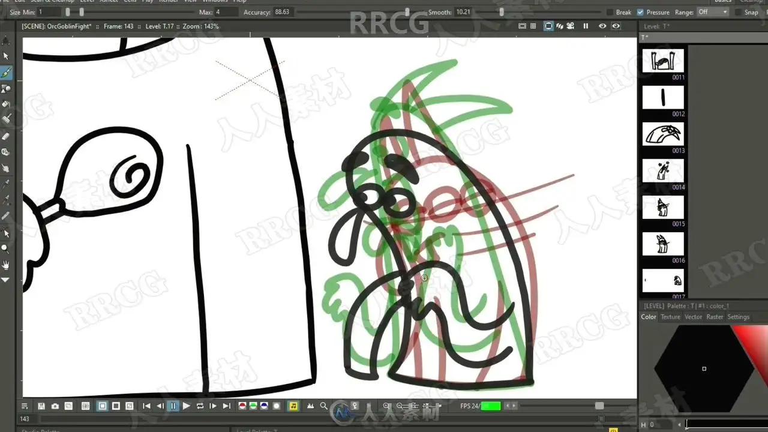Toggle the sub-camera preview eye icon
The width and height of the screenshot is (768, 432).
(x=616, y=26)
